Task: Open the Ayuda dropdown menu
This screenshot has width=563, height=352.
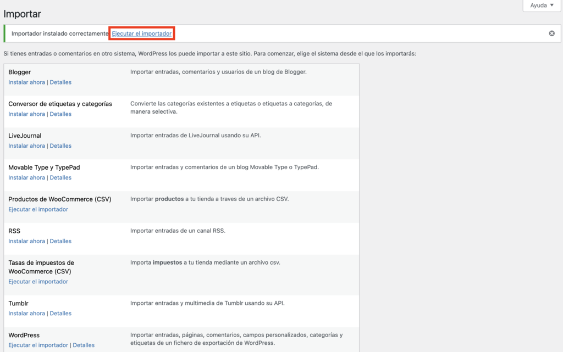Action: (x=540, y=5)
